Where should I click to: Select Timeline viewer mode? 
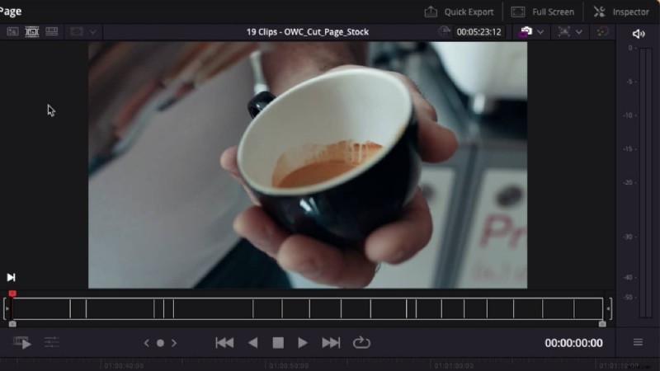pyautogui.click(x=52, y=31)
